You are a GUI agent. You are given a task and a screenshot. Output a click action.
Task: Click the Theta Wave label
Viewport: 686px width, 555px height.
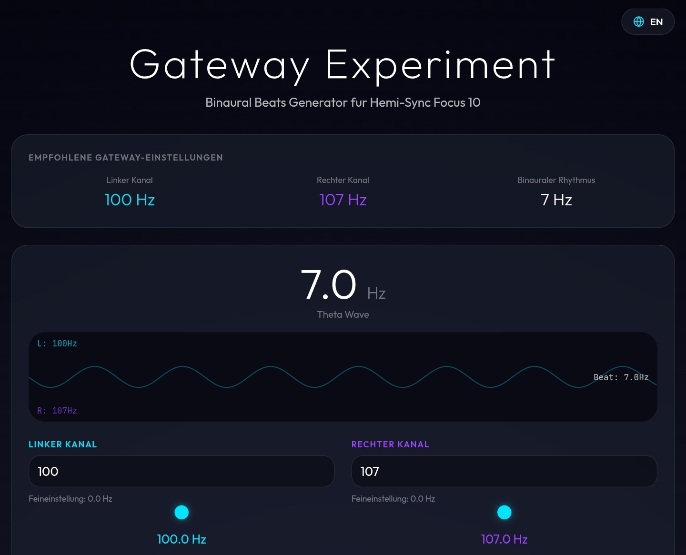coord(343,314)
